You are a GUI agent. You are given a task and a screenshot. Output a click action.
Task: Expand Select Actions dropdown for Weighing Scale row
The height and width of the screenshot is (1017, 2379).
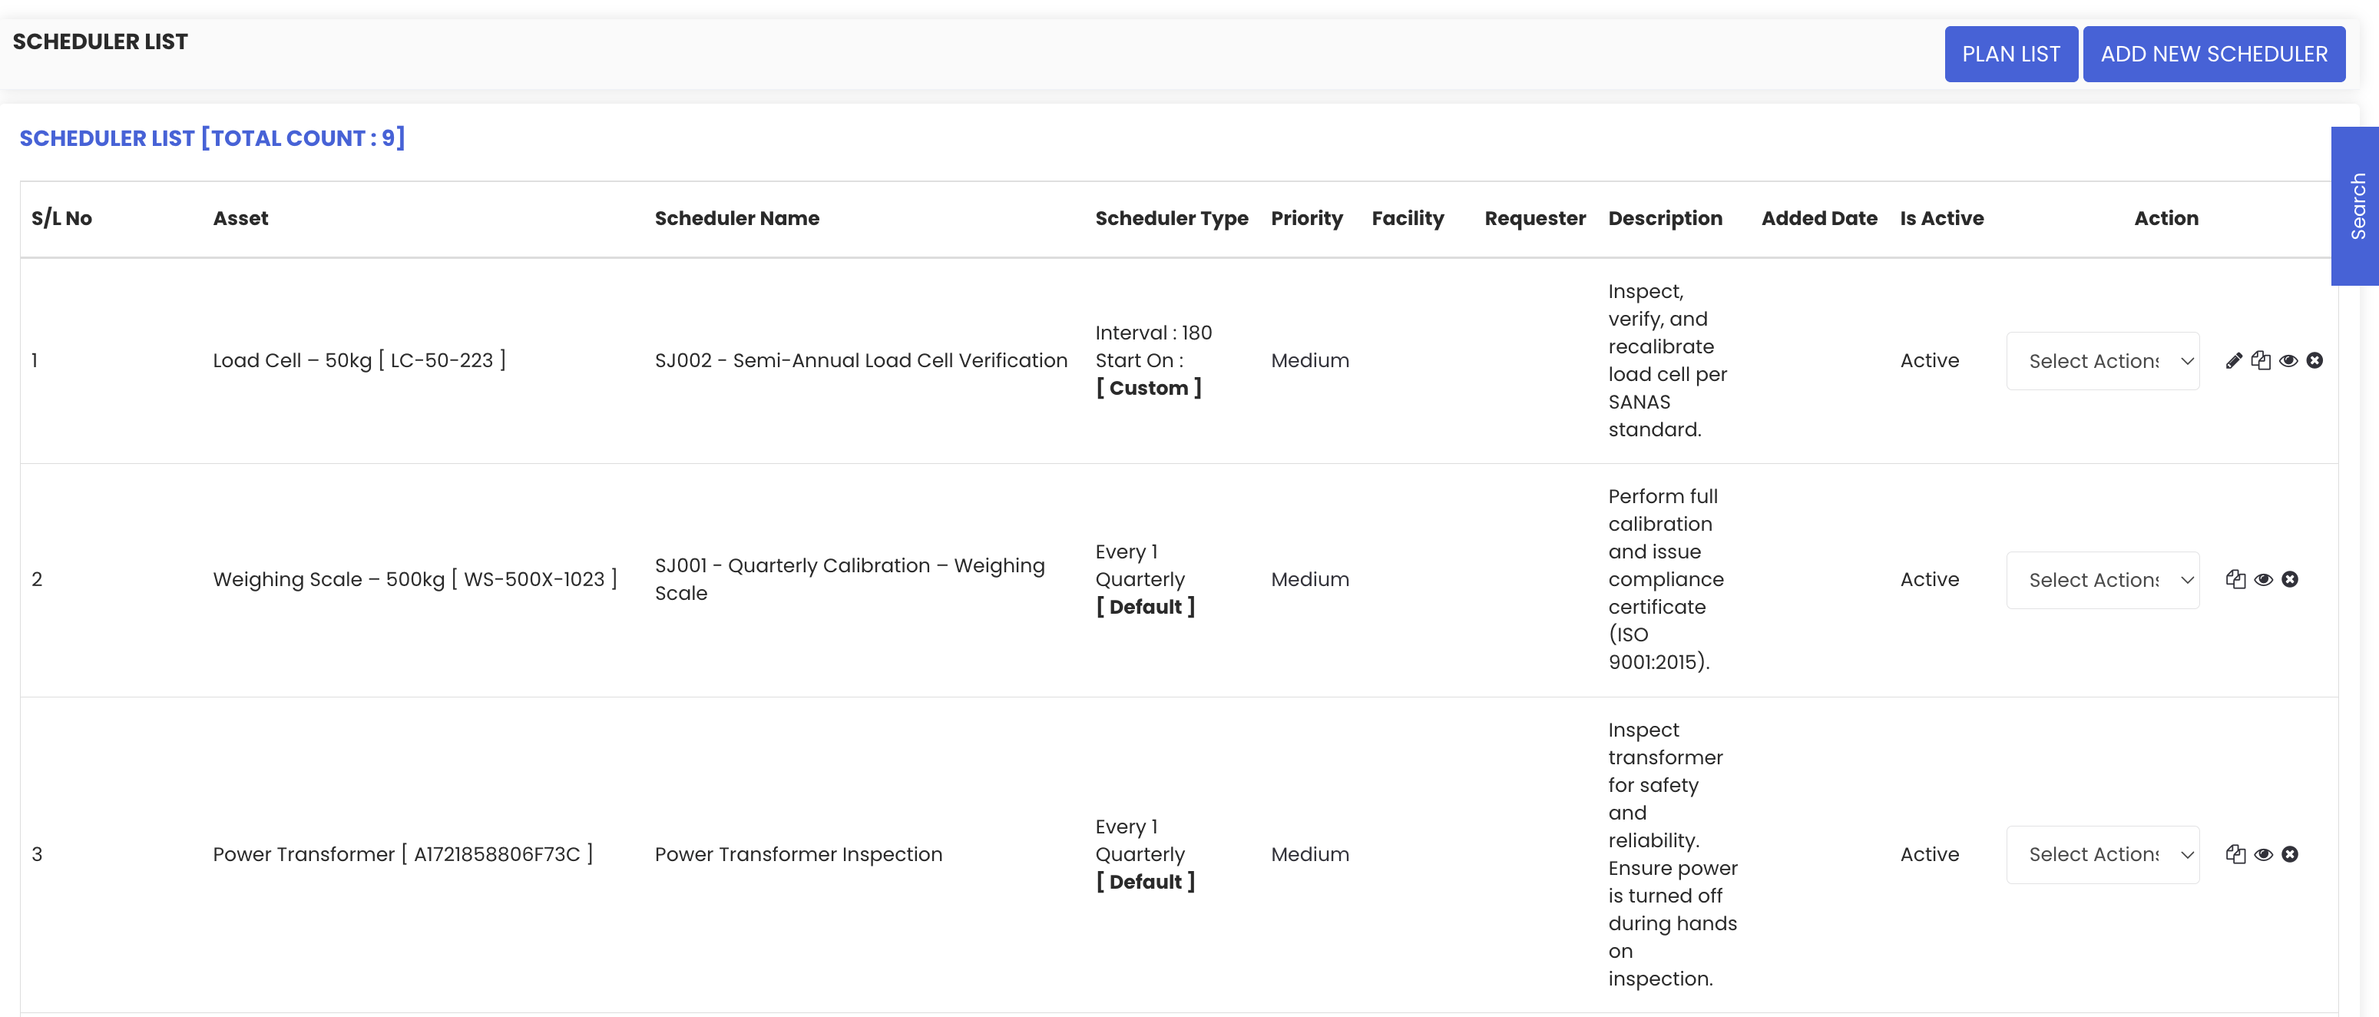click(x=2102, y=580)
